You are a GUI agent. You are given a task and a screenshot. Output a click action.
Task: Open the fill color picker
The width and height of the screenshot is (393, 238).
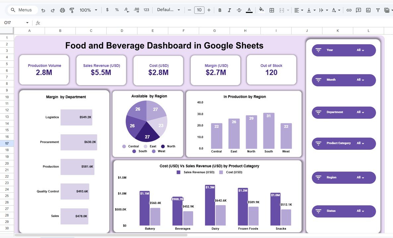click(x=261, y=10)
